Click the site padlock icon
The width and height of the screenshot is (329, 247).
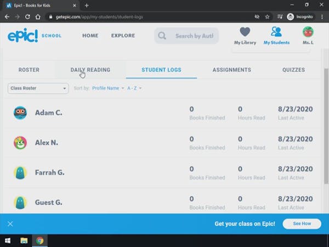point(50,16)
